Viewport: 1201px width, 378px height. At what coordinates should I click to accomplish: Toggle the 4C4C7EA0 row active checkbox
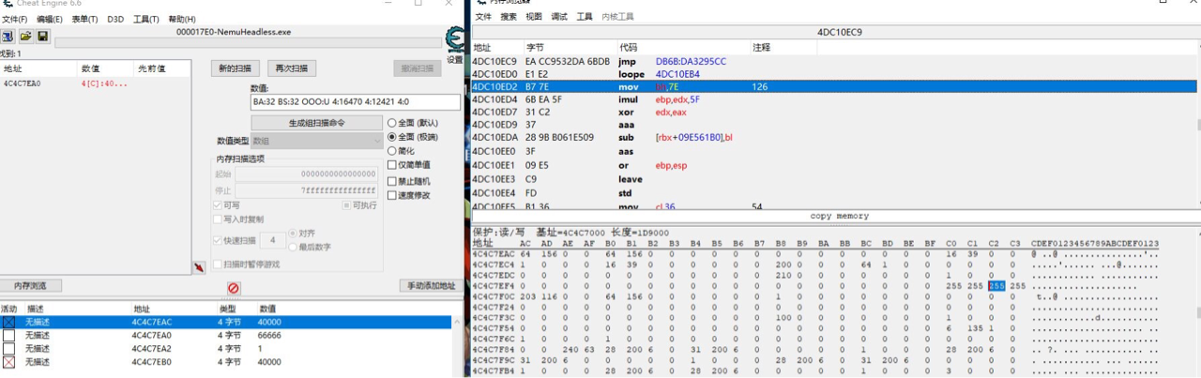8,335
